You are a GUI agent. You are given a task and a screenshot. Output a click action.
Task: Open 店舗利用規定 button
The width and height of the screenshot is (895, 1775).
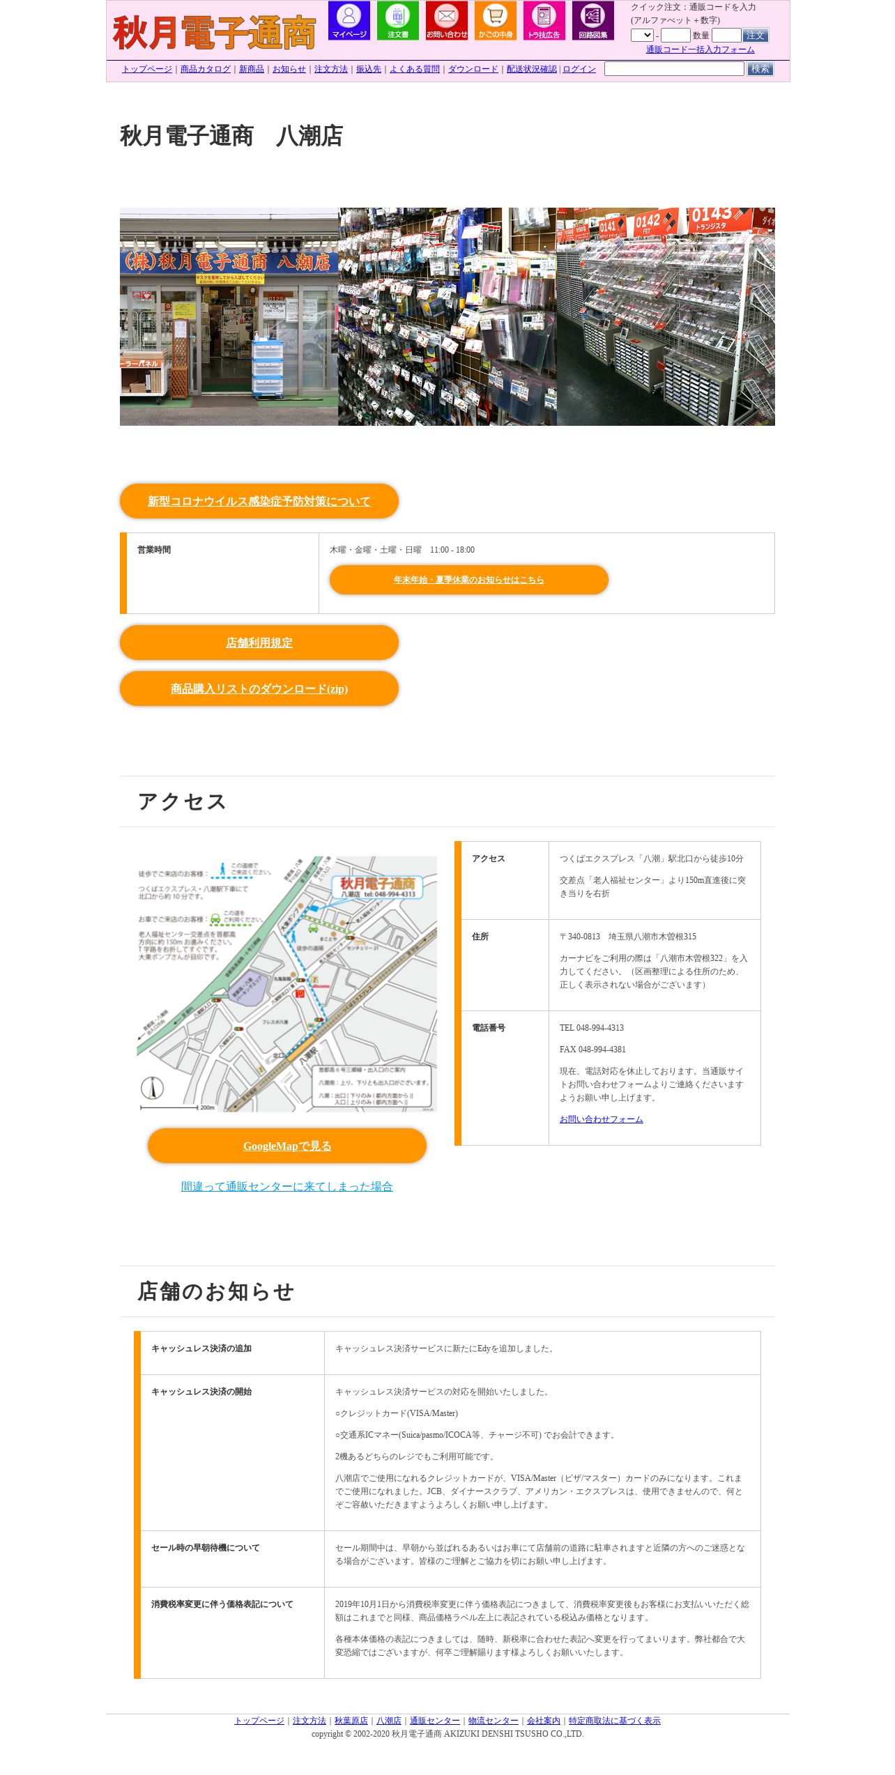tap(259, 643)
